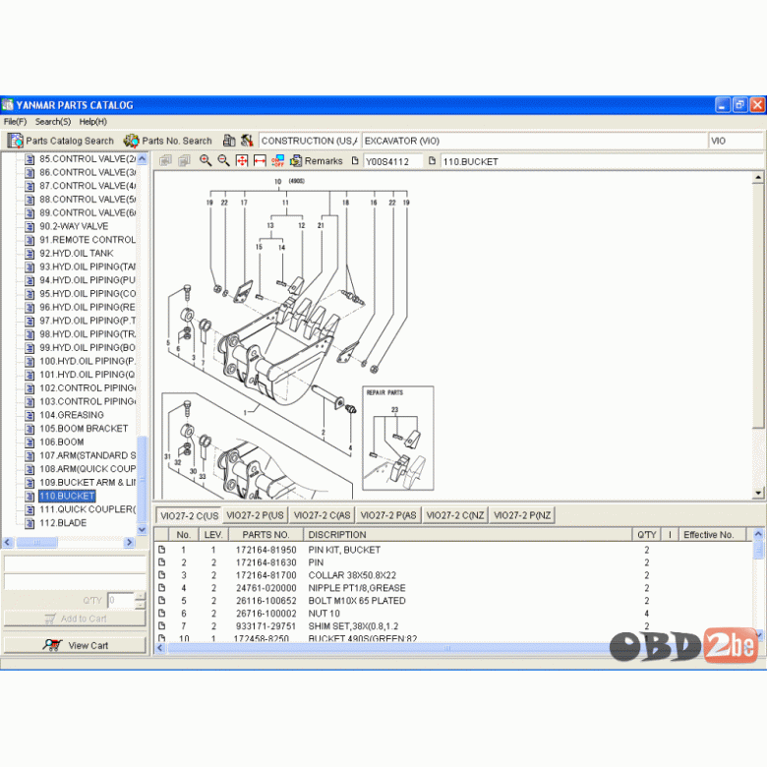The width and height of the screenshot is (767, 767).
Task: Click the Q'TY column header
Action: coord(647,535)
